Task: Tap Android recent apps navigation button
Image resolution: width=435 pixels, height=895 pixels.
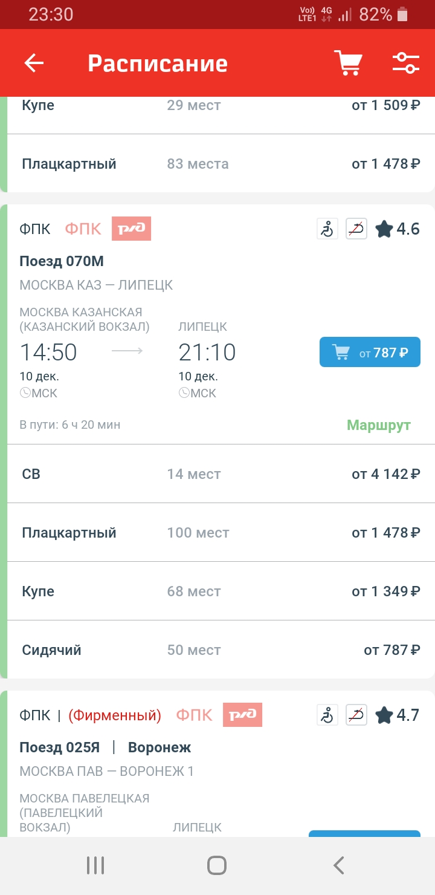Action: (95, 865)
